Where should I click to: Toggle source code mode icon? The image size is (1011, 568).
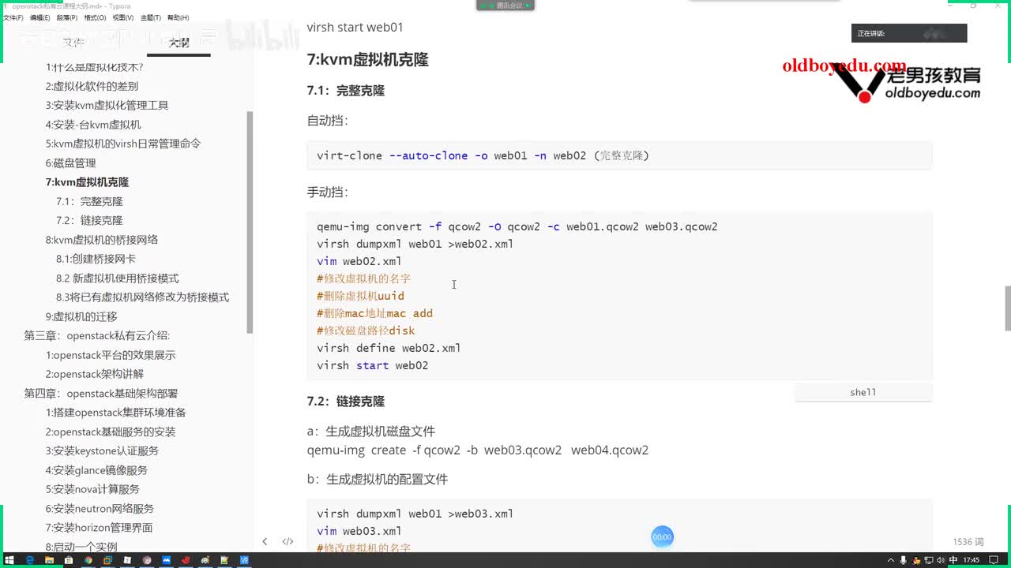click(x=288, y=541)
